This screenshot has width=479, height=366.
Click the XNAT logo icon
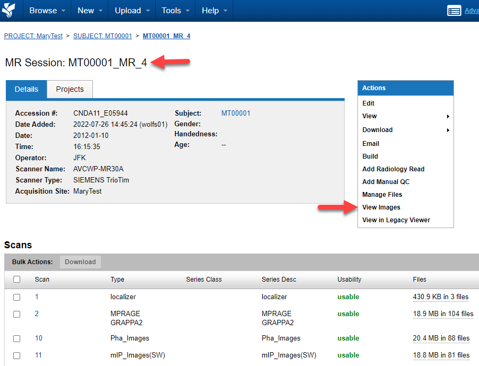click(x=10, y=10)
